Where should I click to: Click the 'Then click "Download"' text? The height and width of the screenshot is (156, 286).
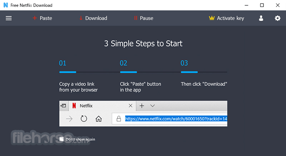(204, 84)
